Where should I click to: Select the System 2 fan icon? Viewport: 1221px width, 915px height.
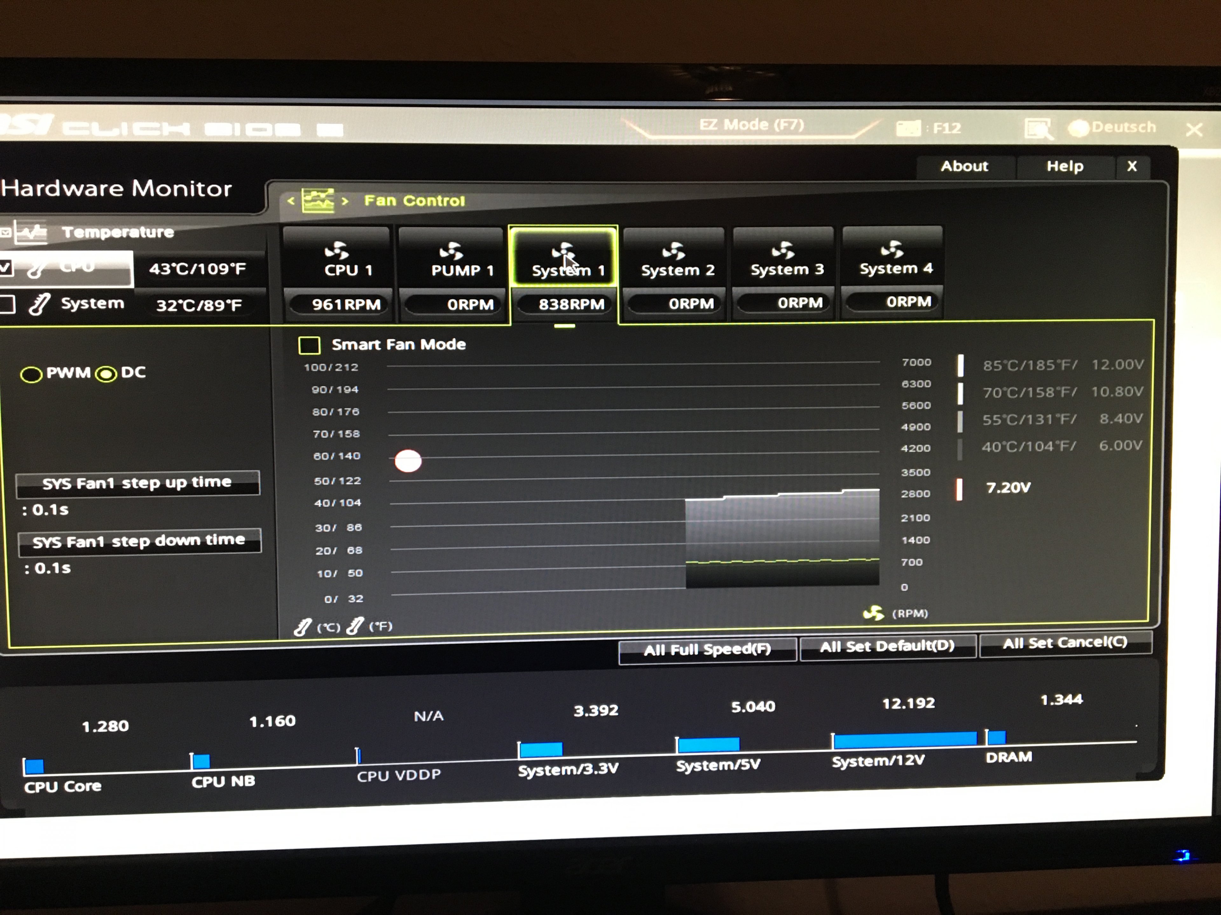[x=673, y=251]
